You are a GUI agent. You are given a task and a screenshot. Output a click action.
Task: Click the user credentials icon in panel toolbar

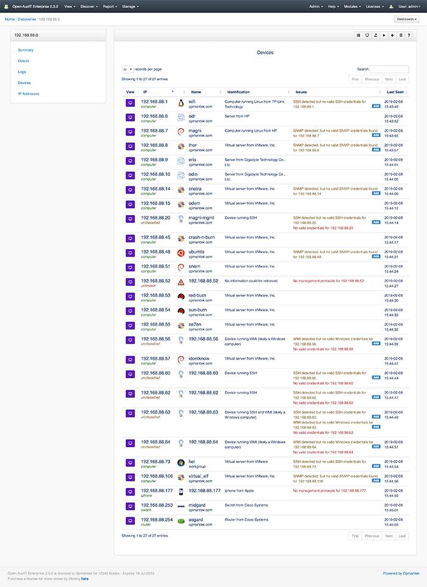375,35
